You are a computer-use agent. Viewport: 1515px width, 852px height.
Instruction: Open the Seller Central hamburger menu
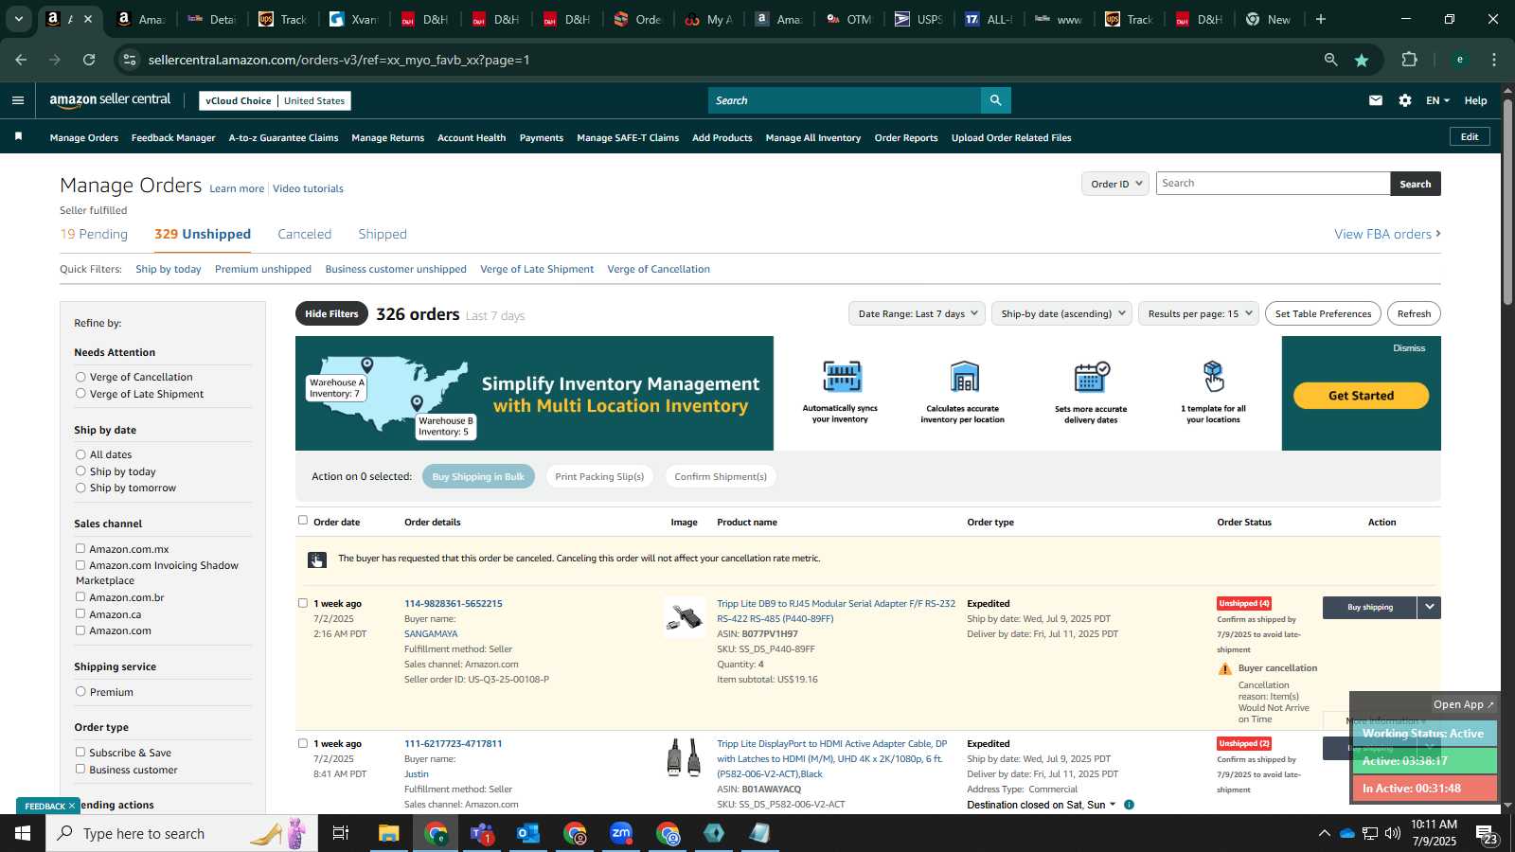[x=18, y=100]
